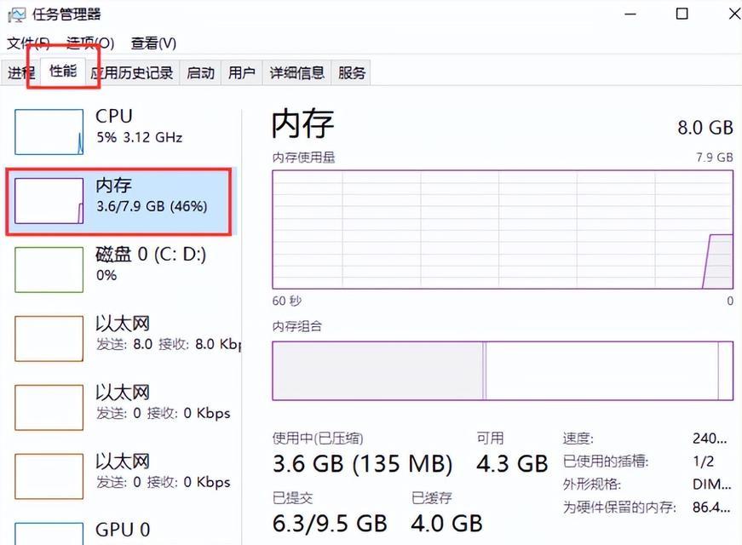
Task: Open the 查看(V) menu
Action: [x=154, y=43]
